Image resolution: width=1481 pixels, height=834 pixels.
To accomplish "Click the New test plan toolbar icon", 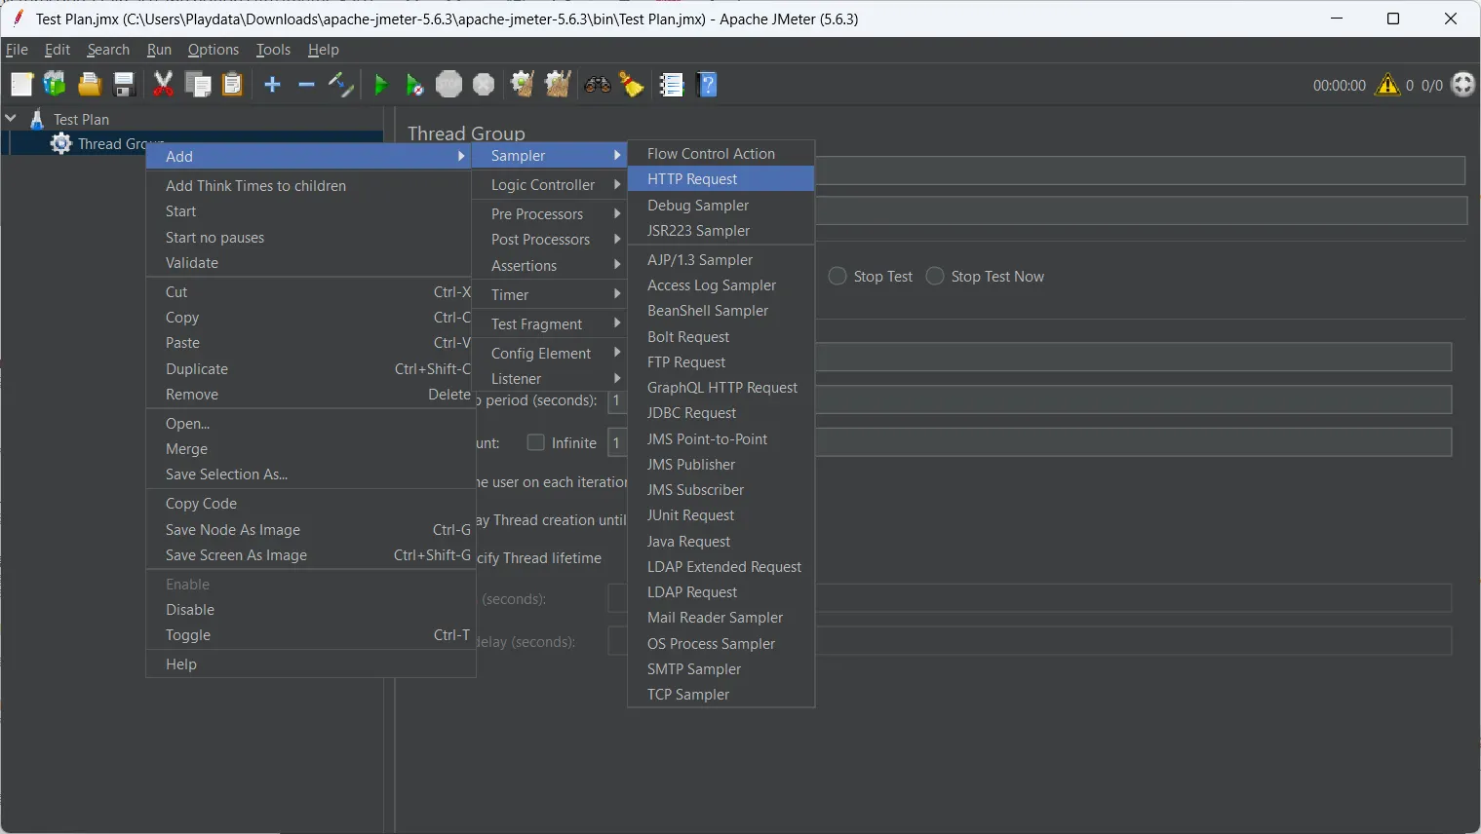I will coord(21,85).
